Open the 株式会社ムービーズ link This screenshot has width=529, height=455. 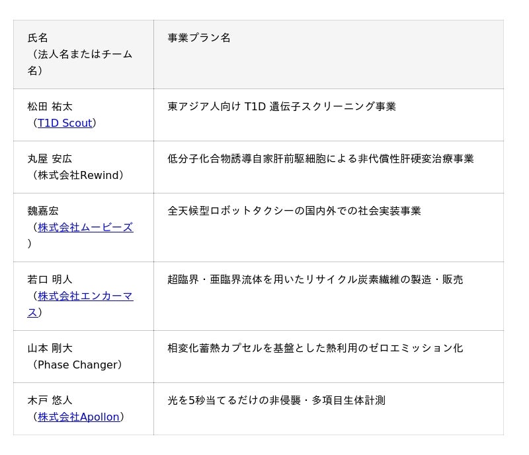[x=85, y=227]
